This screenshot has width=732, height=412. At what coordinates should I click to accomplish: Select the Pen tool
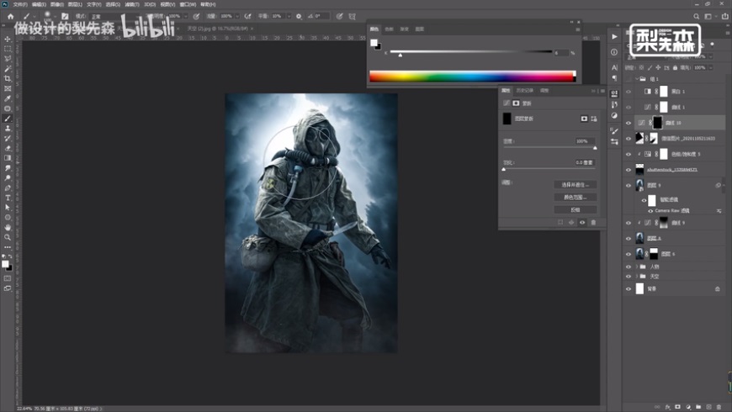(8, 188)
